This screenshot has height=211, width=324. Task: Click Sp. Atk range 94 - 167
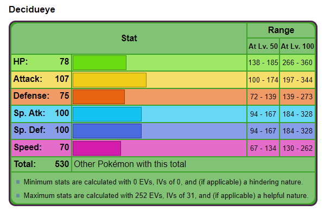point(263,114)
